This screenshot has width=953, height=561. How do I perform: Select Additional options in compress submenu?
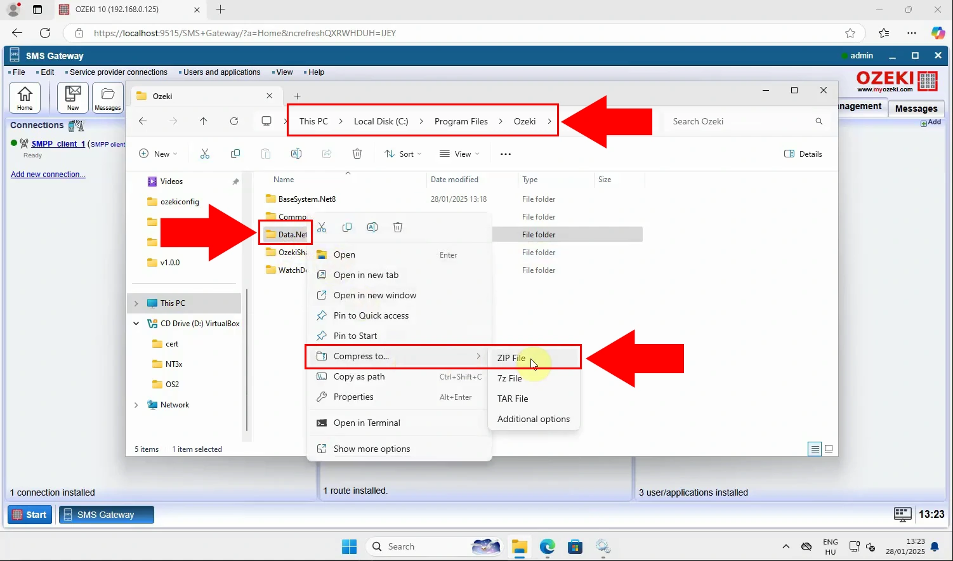pos(534,419)
